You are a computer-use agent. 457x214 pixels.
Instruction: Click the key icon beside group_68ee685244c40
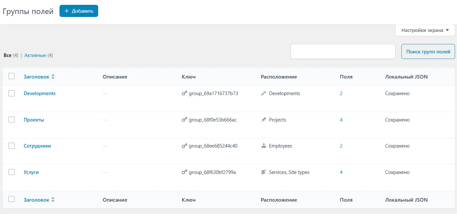tap(185, 146)
